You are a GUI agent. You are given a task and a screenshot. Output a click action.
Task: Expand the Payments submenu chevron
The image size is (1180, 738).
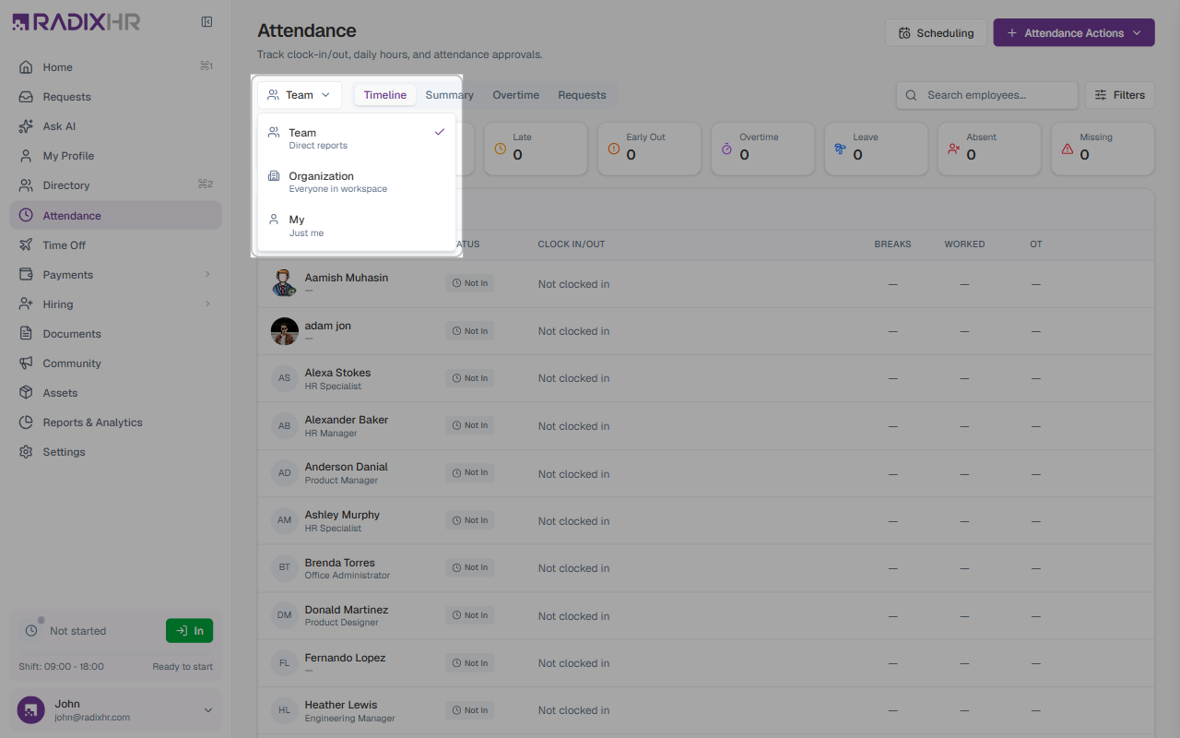coord(207,275)
